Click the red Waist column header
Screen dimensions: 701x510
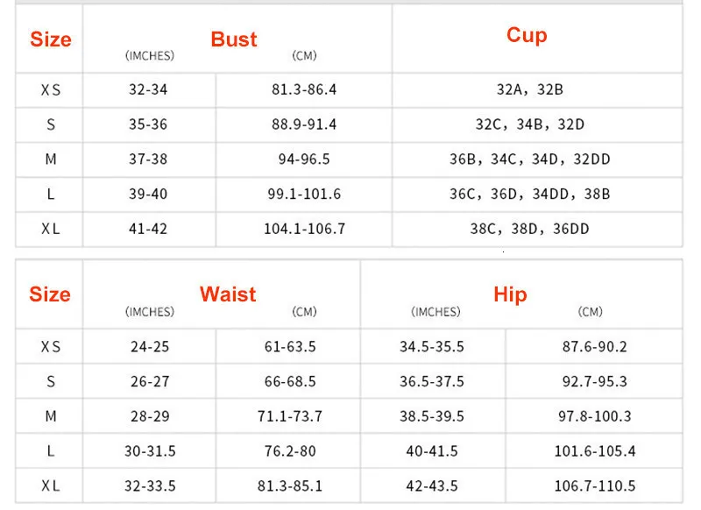[x=228, y=294]
